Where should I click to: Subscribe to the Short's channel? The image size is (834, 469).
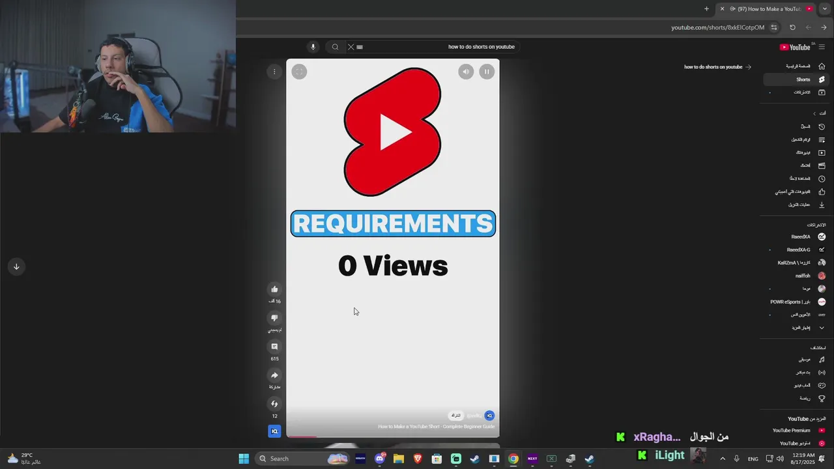[x=456, y=416]
